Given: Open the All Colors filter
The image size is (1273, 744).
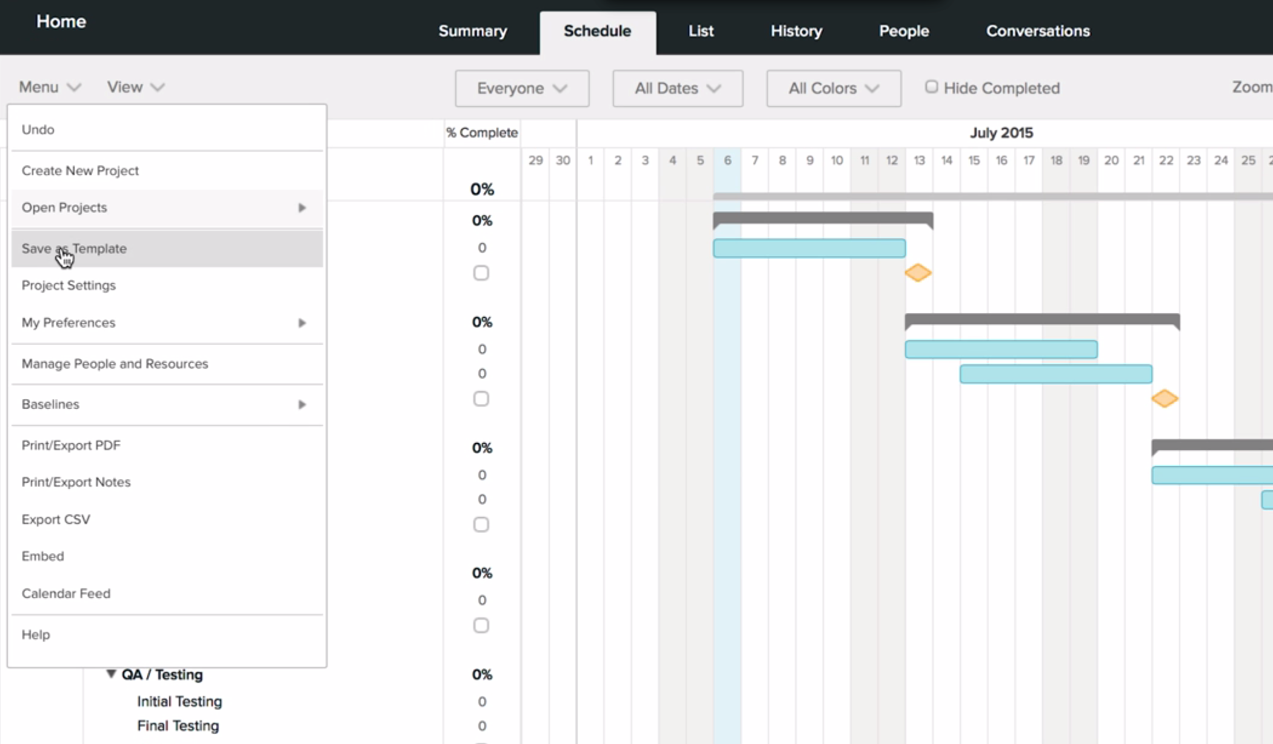Looking at the screenshot, I should pyautogui.click(x=833, y=88).
